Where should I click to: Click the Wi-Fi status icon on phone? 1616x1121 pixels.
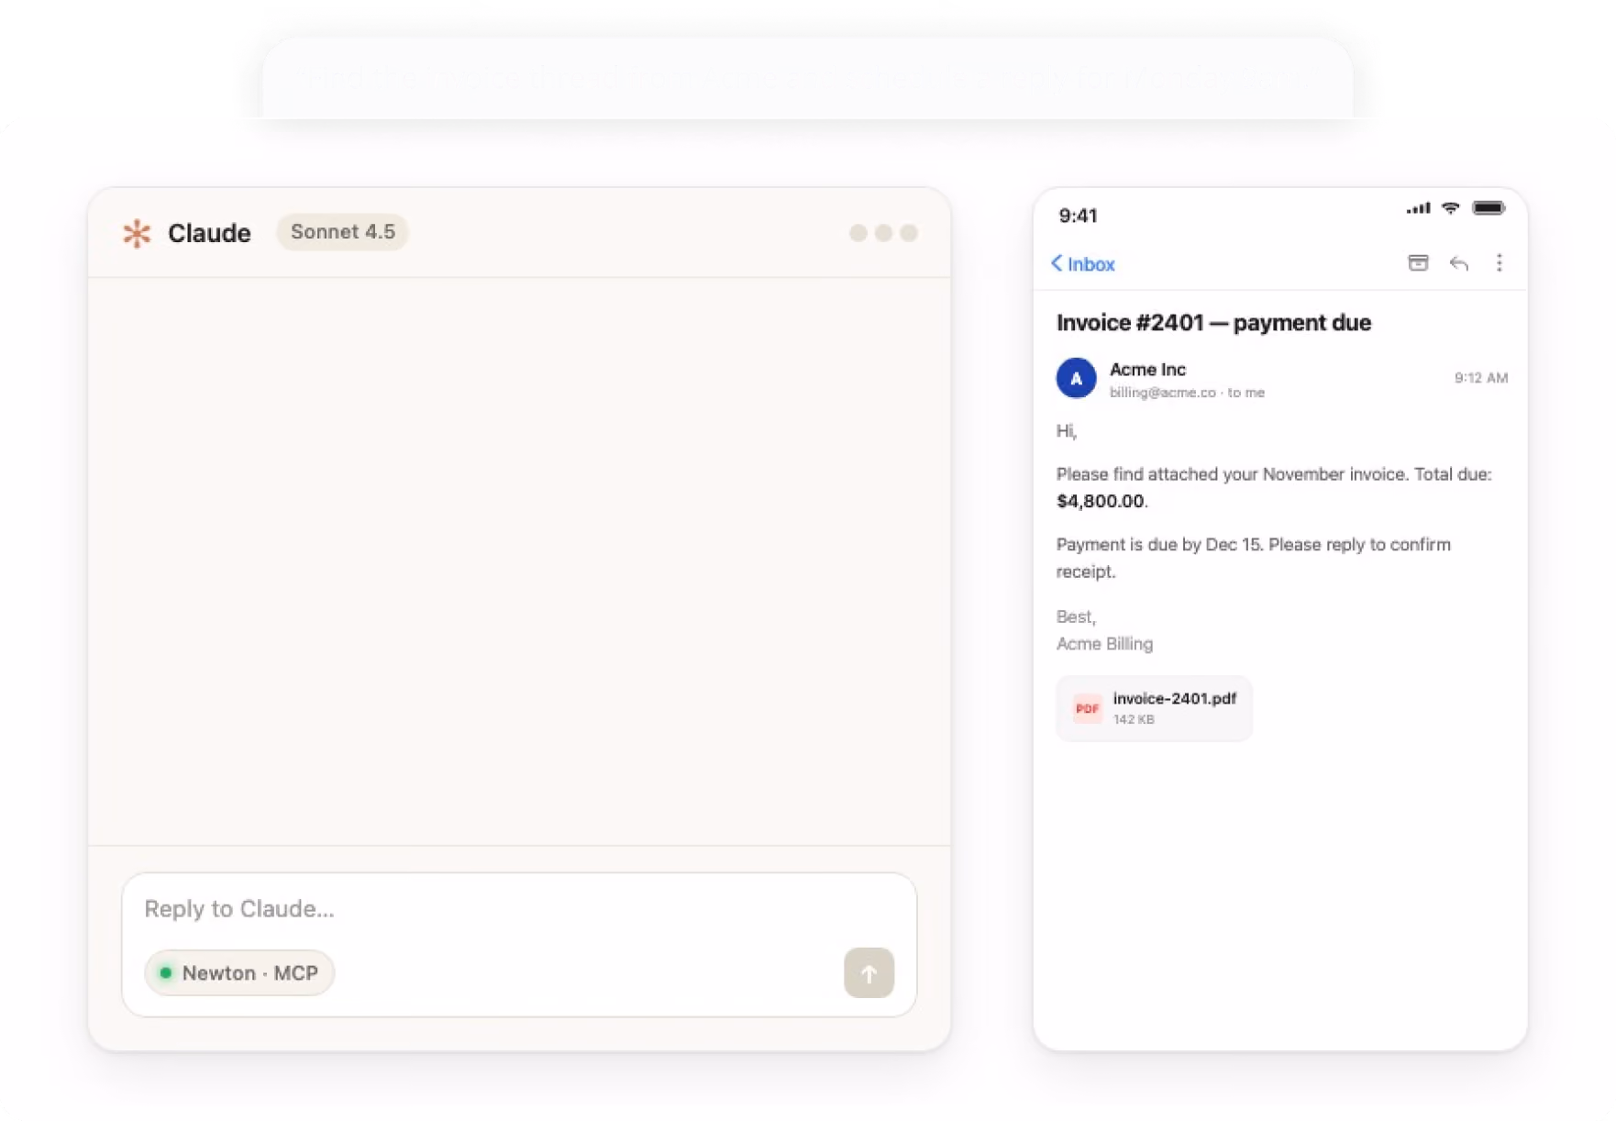(1450, 209)
